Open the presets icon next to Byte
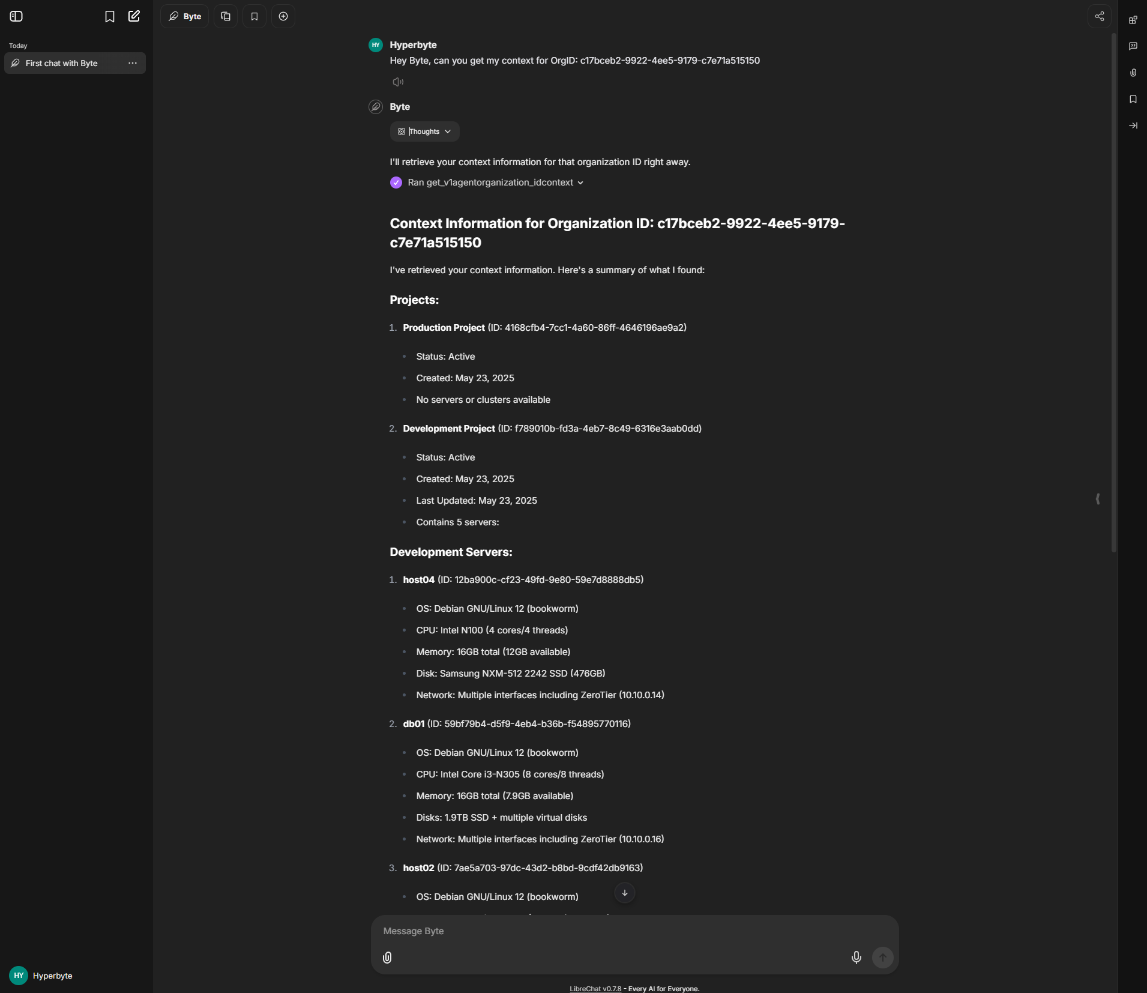 point(226,16)
